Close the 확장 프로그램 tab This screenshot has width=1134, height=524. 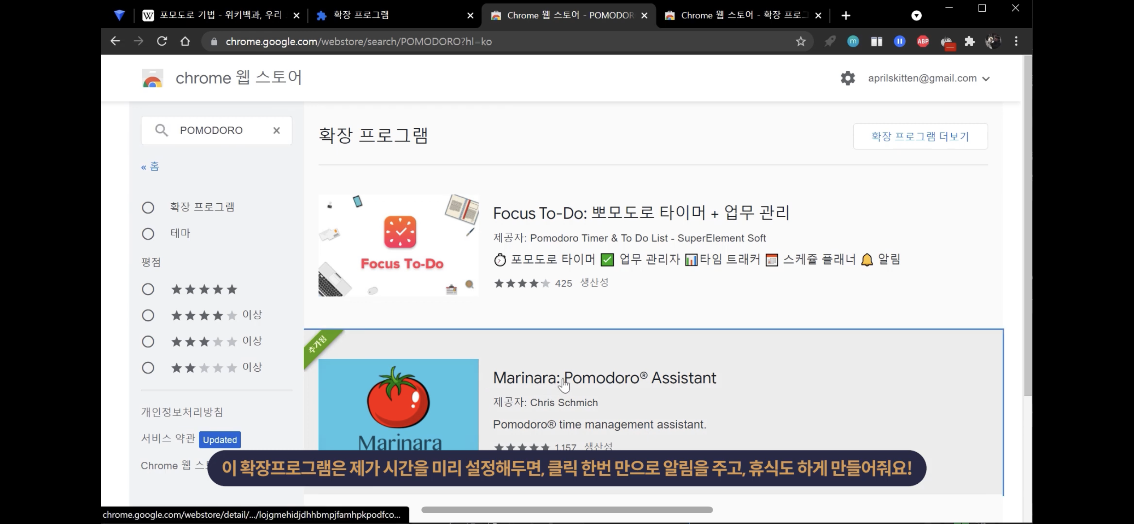[470, 16]
